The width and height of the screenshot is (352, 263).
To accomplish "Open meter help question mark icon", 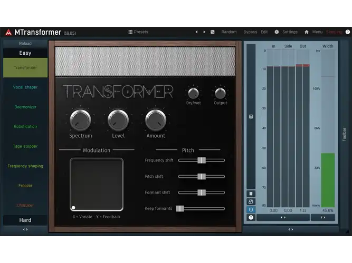I will pos(251,217).
